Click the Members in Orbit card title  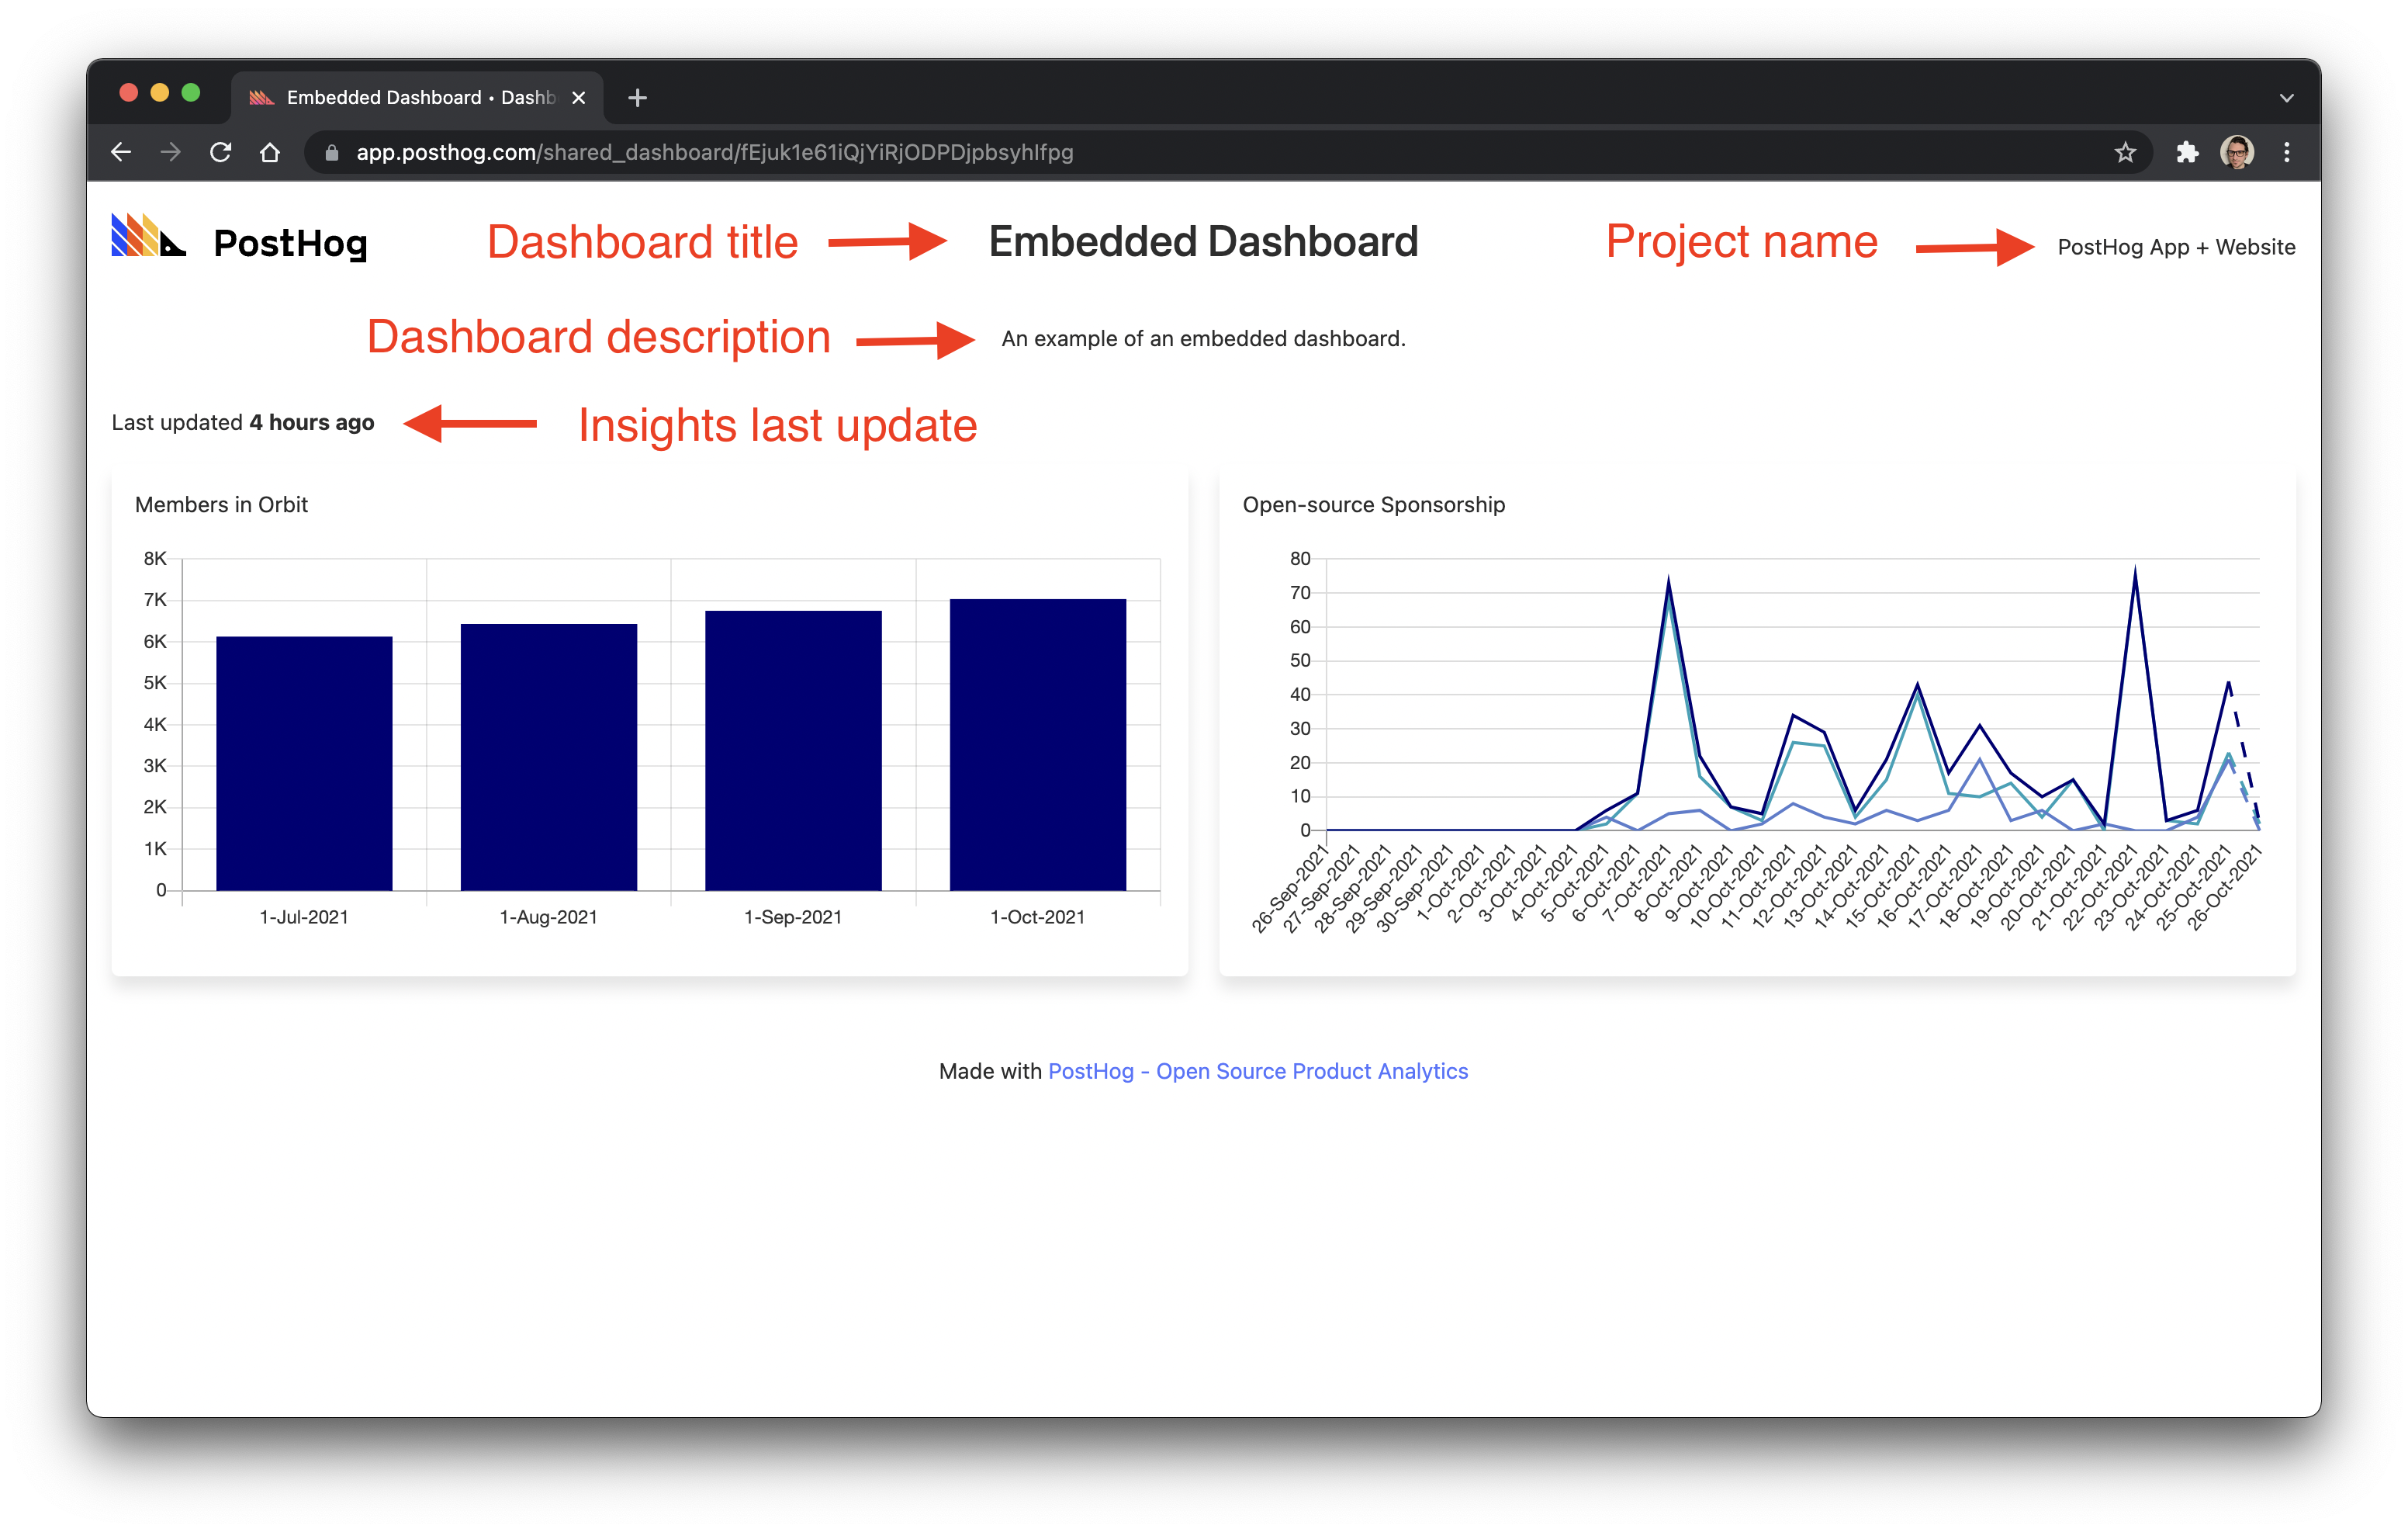(221, 504)
